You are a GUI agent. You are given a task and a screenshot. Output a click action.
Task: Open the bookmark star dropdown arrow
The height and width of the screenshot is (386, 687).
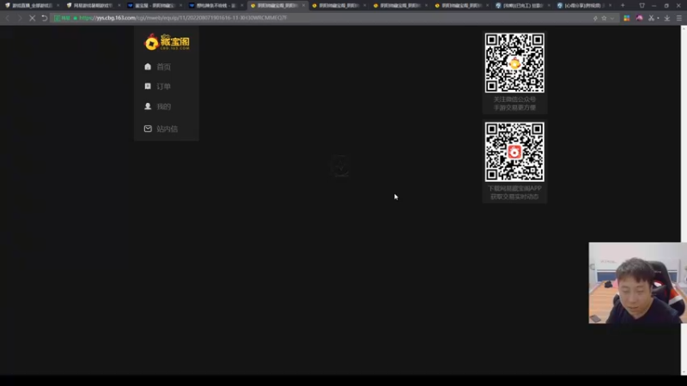pyautogui.click(x=612, y=18)
